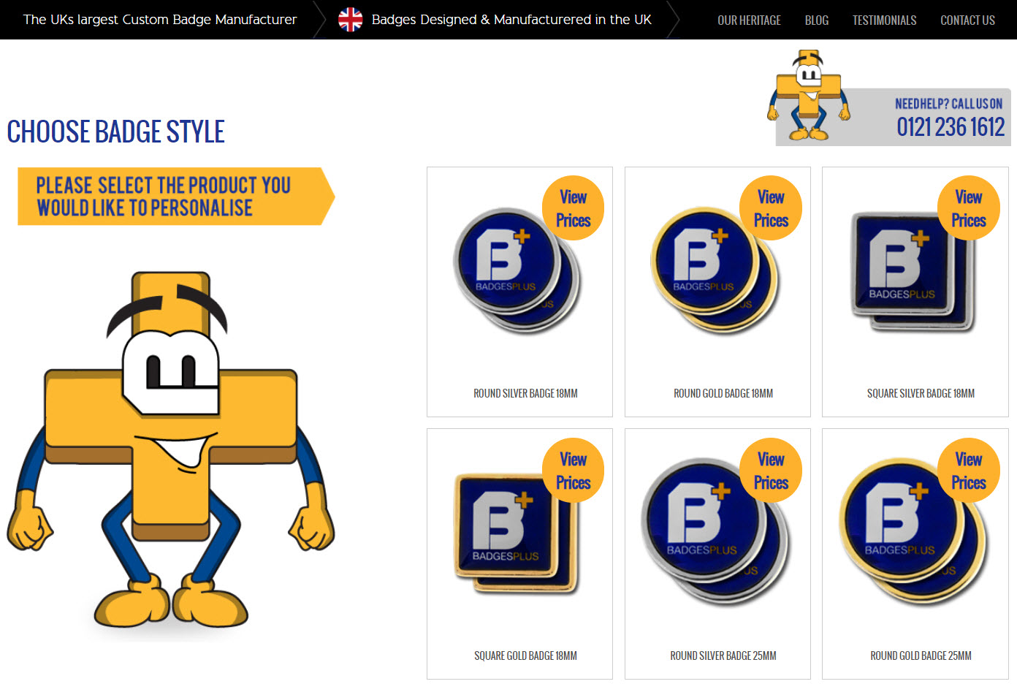This screenshot has width=1017, height=684.
Task: Select the Round Silver Badge 18mm image
Action: pos(517,273)
